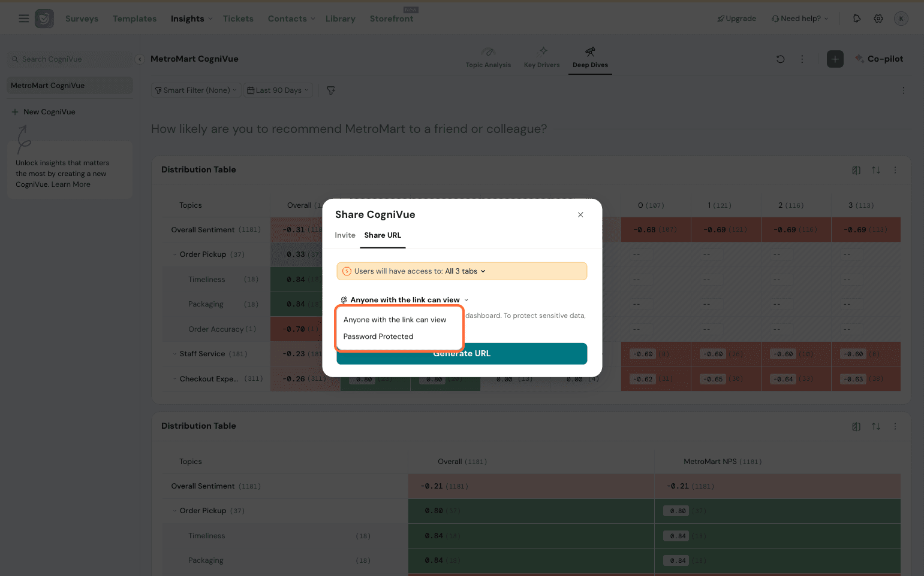Click the Upgrade link

click(x=736, y=19)
